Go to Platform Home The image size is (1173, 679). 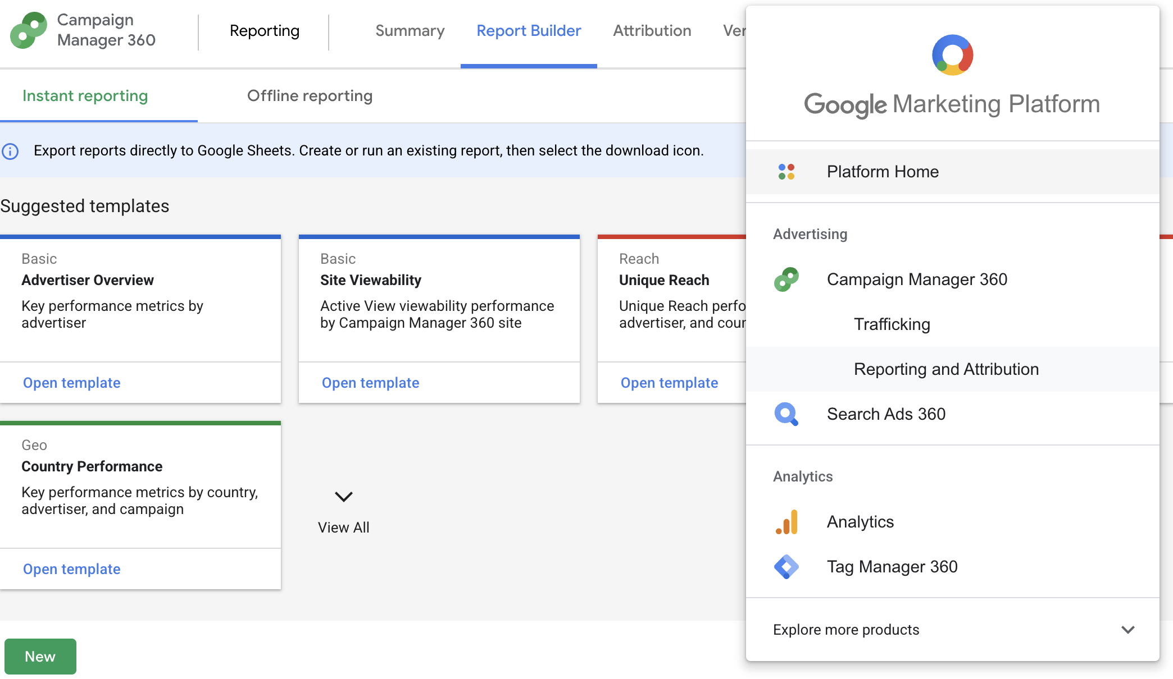tap(953, 172)
